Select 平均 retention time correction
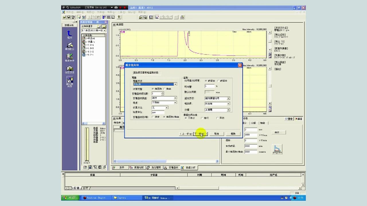Image resolution: width=367 pixels, height=206 pixels. 217,118
